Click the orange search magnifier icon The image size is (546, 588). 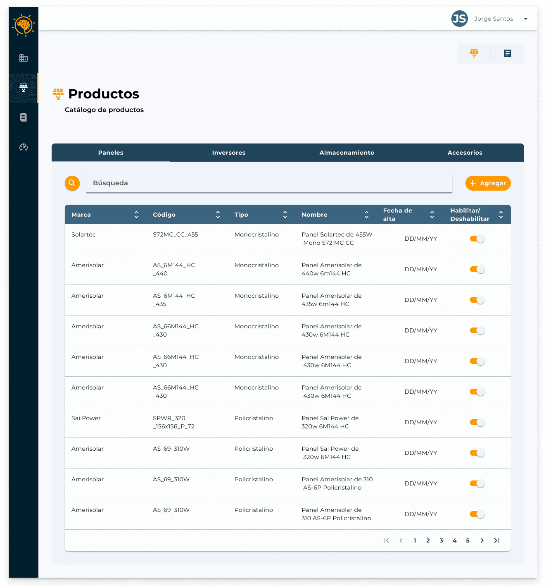tap(72, 183)
